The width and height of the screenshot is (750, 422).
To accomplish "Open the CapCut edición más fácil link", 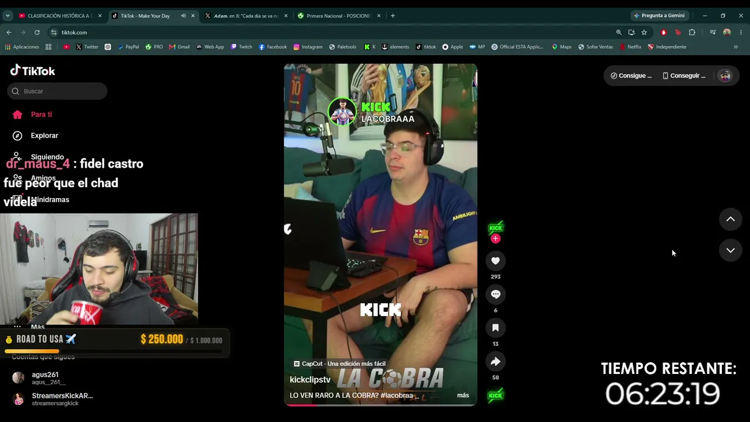I will (340, 364).
